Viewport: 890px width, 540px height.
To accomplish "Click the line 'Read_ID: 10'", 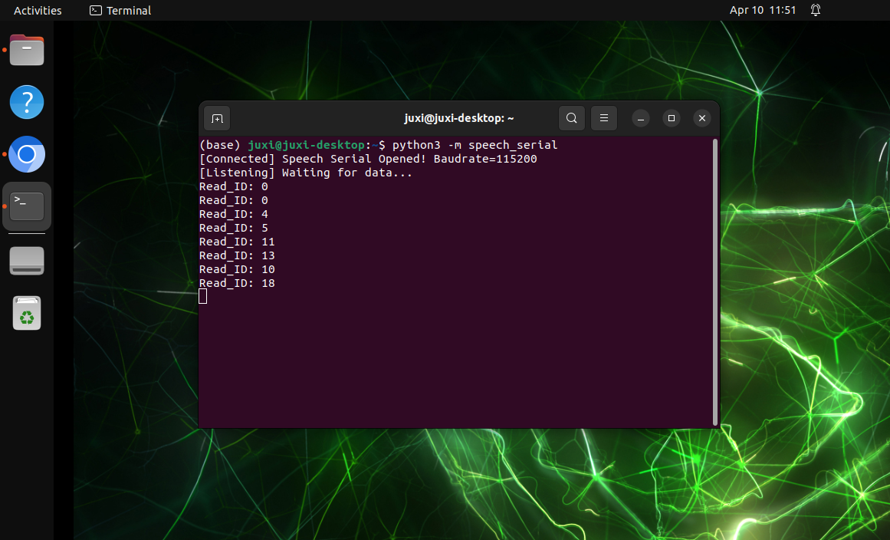I will point(237,269).
